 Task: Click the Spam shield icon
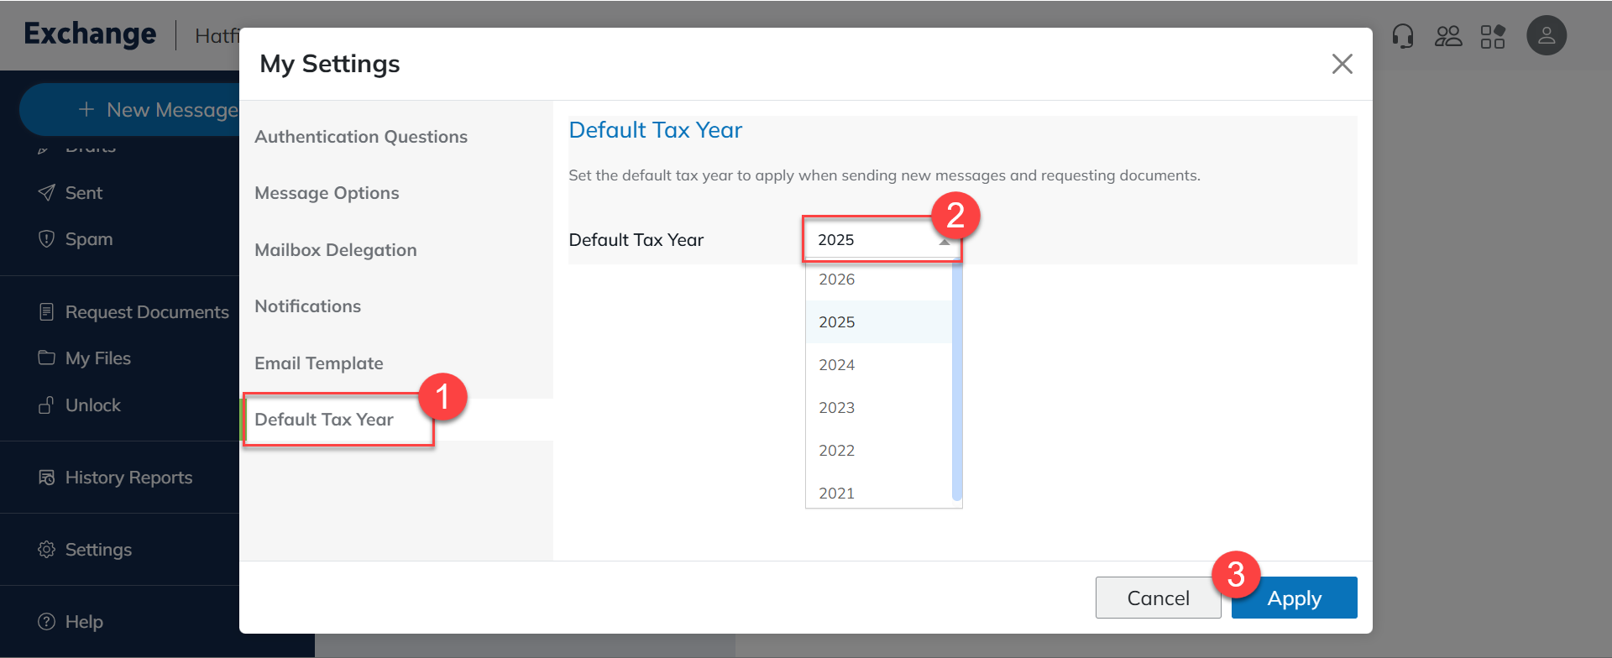(47, 238)
